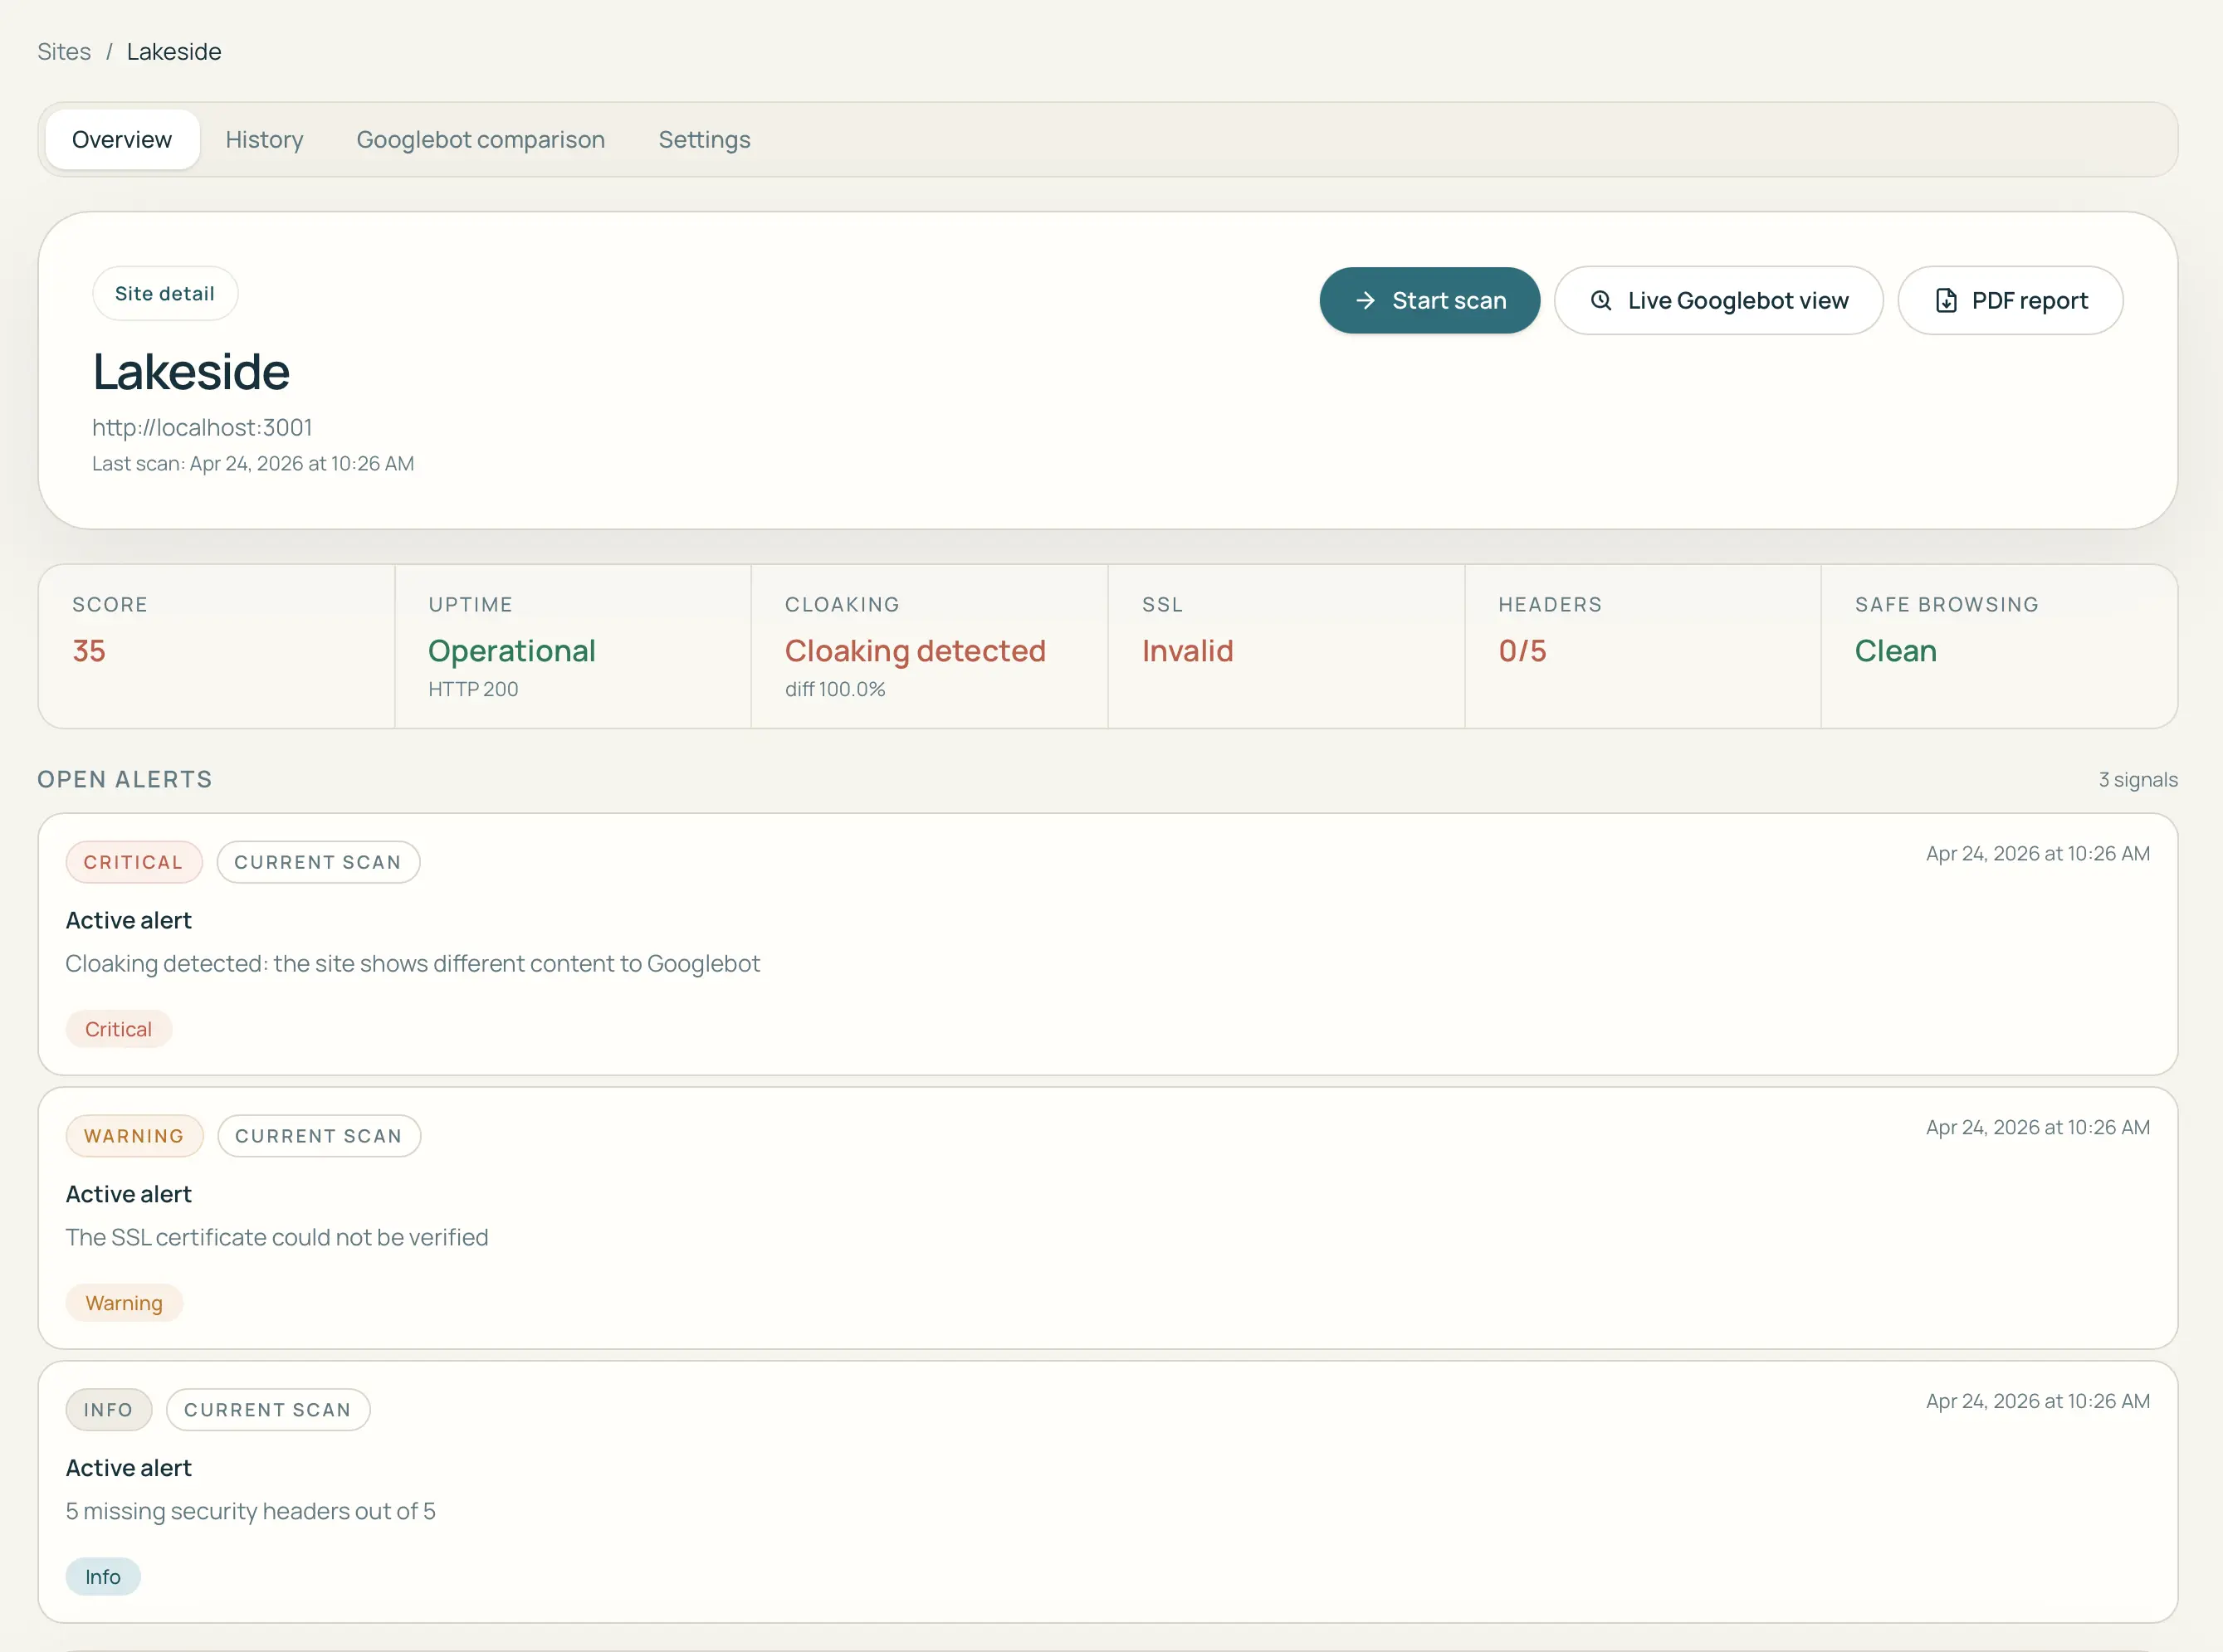The height and width of the screenshot is (1652, 2223).
Task: Click the Lakeside breadcrumb
Action: pos(174,51)
